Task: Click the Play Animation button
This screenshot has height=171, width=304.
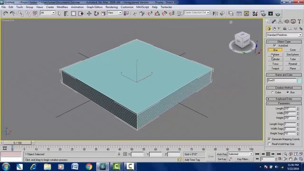Action: pos(268,154)
